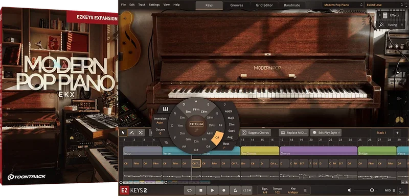Open the Settings menu
The height and width of the screenshot is (196, 409).
(154, 5)
